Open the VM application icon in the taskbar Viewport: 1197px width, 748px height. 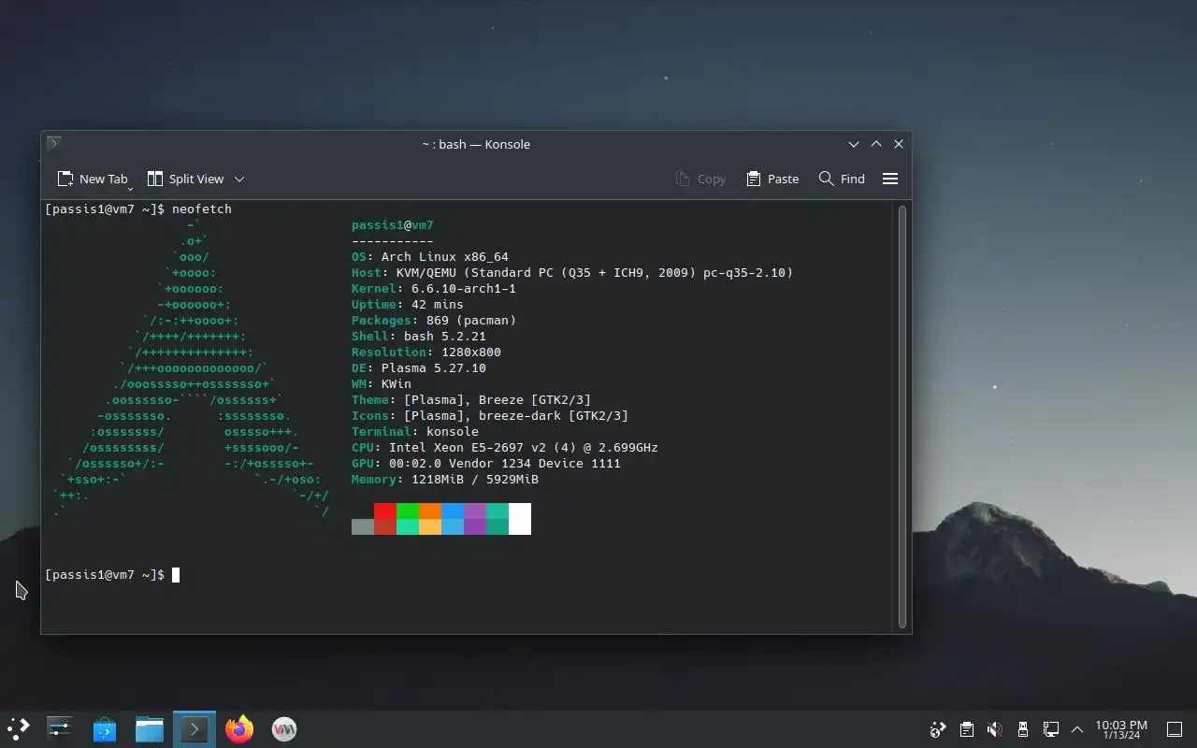point(284,728)
